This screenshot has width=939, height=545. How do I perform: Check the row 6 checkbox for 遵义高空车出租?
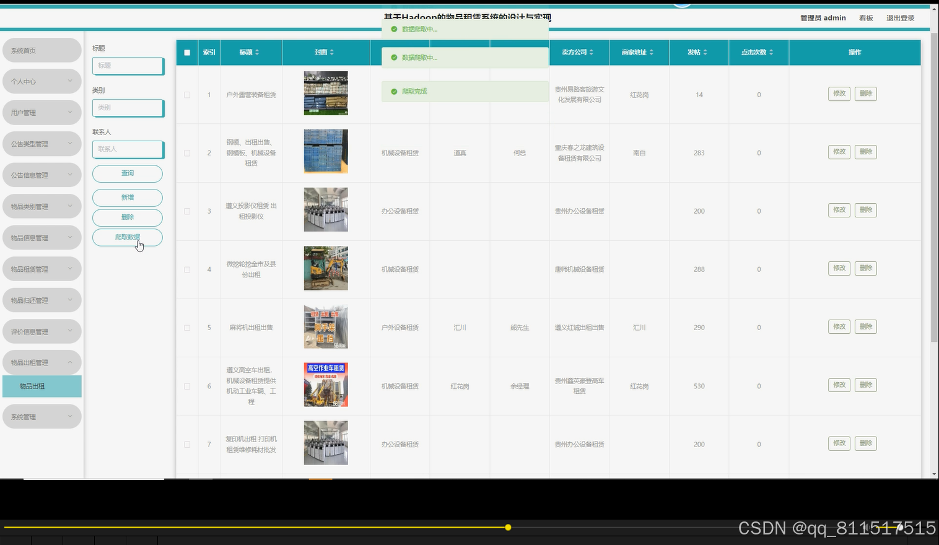[187, 386]
